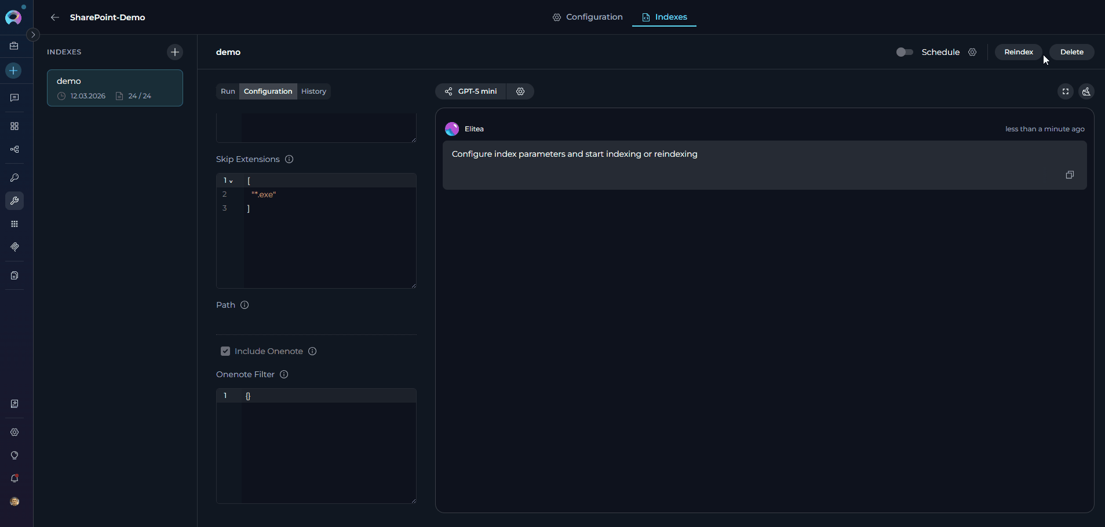Viewport: 1105px width, 527px height.
Task: Select the demo index in the list
Action: 115,88
